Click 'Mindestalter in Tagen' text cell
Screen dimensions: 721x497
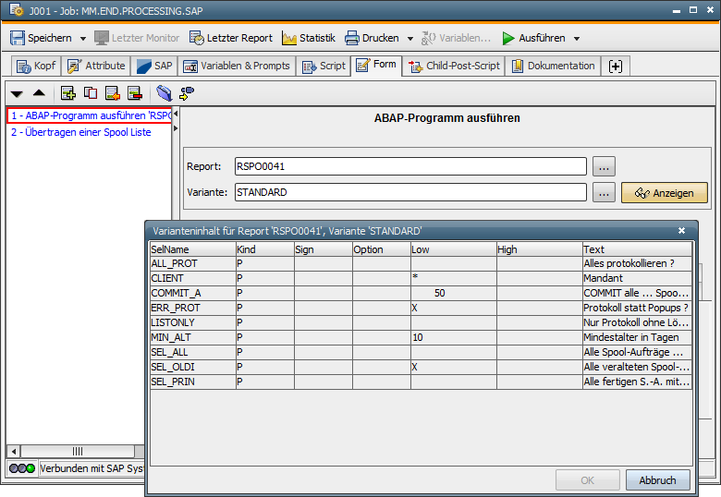coord(637,337)
